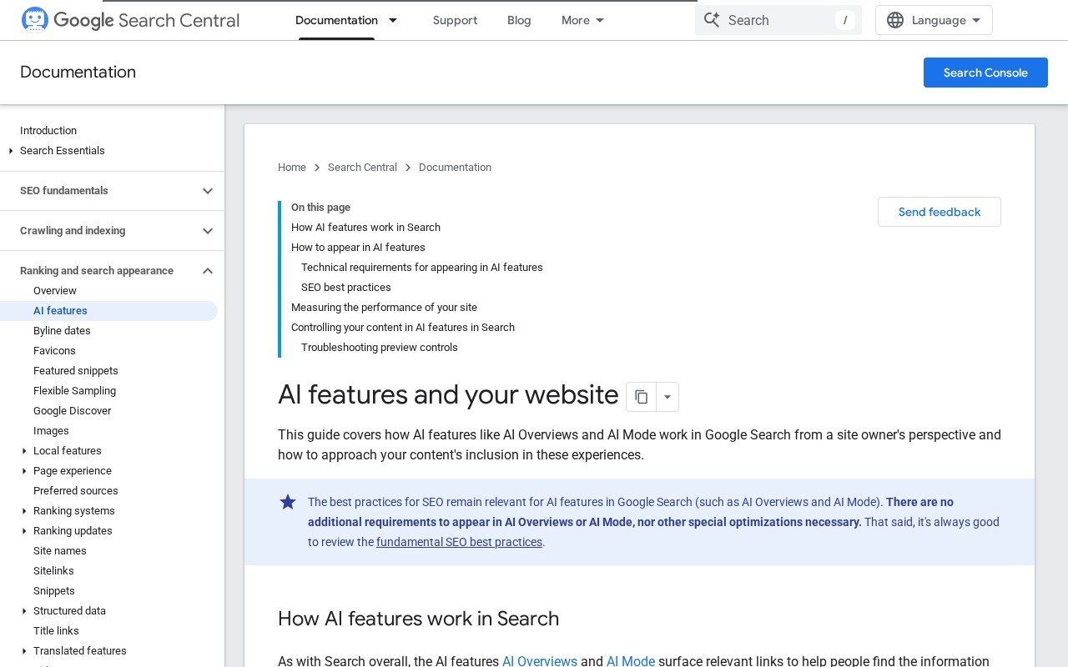Jump to Measuring the performance of your site
Image resolution: width=1068 pixels, height=667 pixels.
[384, 308]
